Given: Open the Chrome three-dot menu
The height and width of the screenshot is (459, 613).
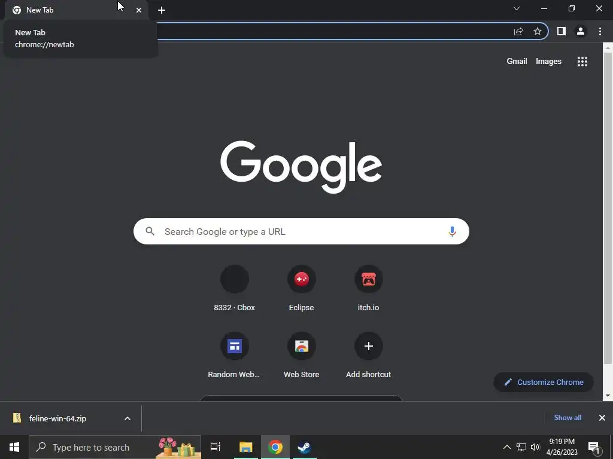Looking at the screenshot, I should (x=600, y=31).
